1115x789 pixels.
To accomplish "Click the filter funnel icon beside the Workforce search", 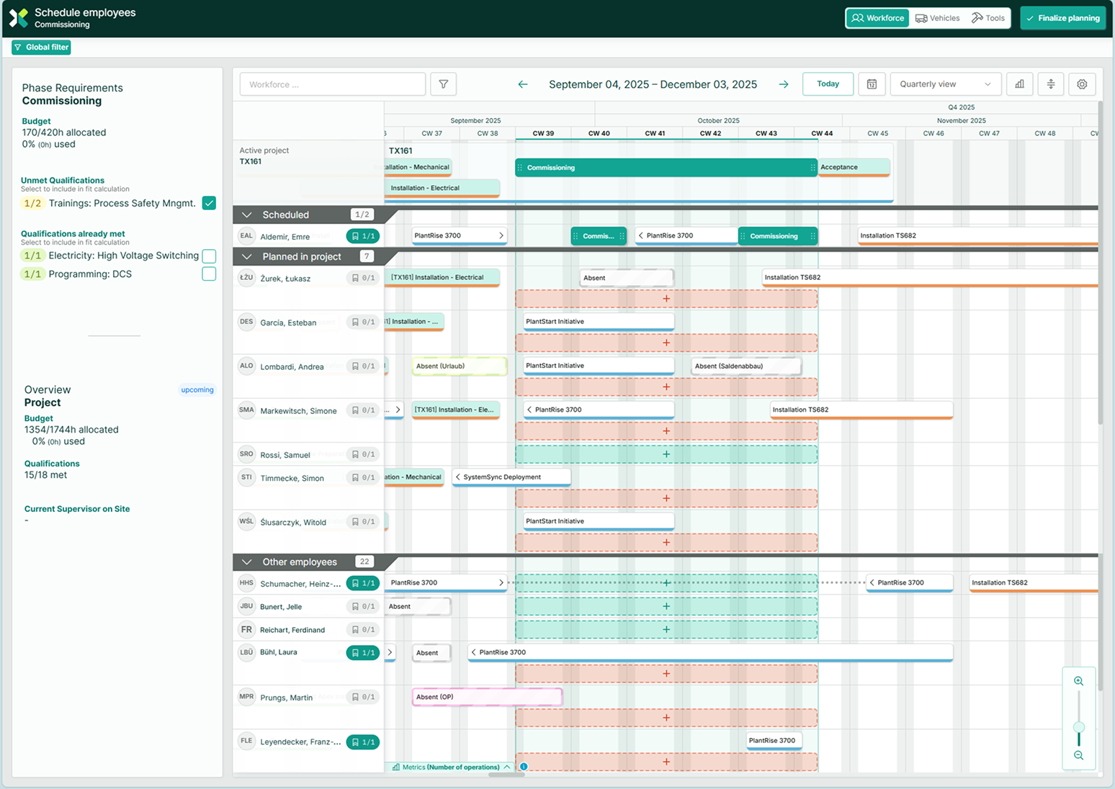I will (444, 84).
